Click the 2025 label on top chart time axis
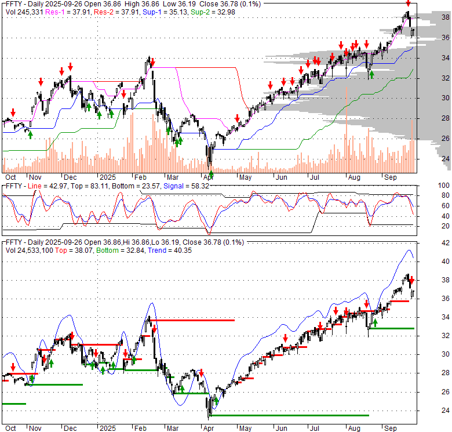Image resolution: width=452 pixels, height=432 pixels. point(108,177)
